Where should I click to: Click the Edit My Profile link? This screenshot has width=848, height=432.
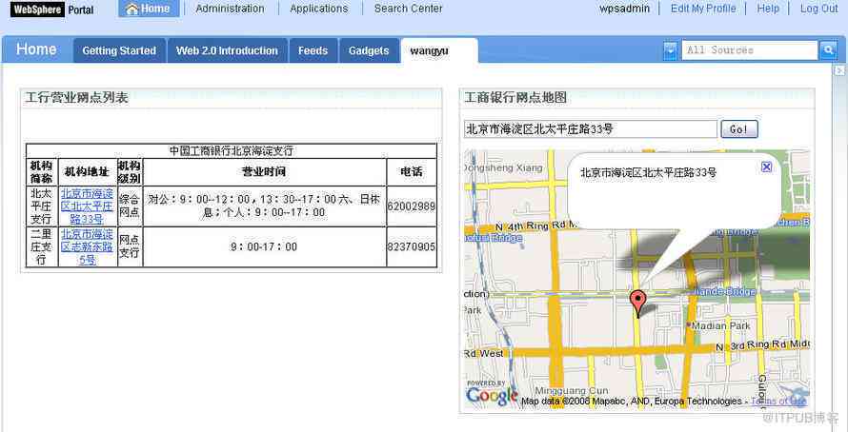tap(703, 9)
